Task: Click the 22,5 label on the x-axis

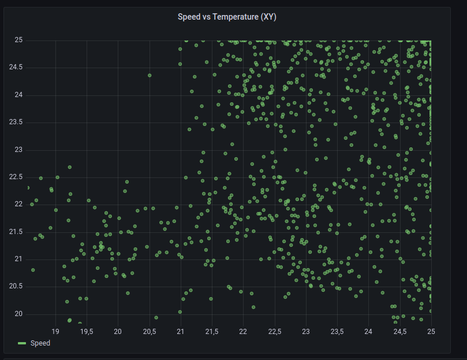Action: click(274, 332)
